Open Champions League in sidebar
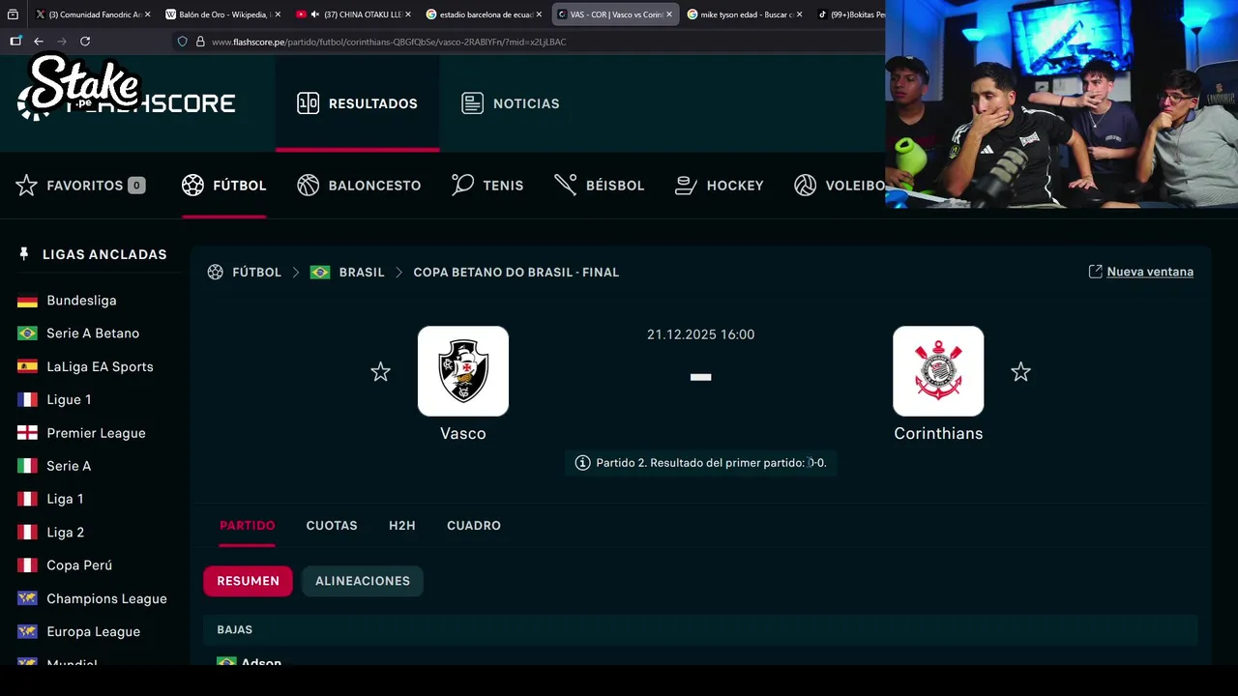Image resolution: width=1238 pixels, height=696 pixels. 106,598
